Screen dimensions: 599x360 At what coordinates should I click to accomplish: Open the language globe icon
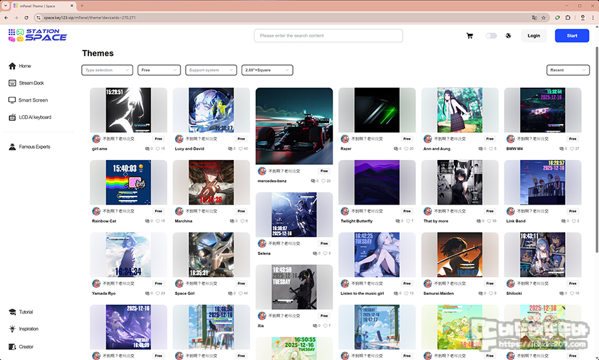508,36
